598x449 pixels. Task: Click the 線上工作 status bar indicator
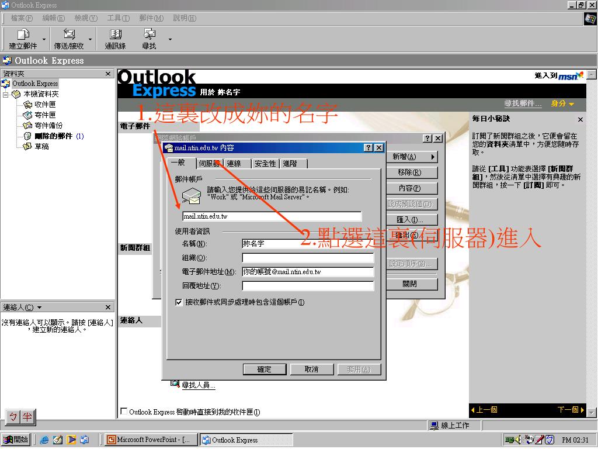[x=450, y=426]
